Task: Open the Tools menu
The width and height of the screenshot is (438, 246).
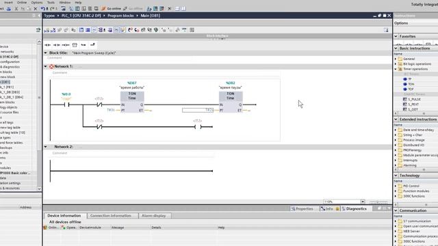Action: point(51,2)
